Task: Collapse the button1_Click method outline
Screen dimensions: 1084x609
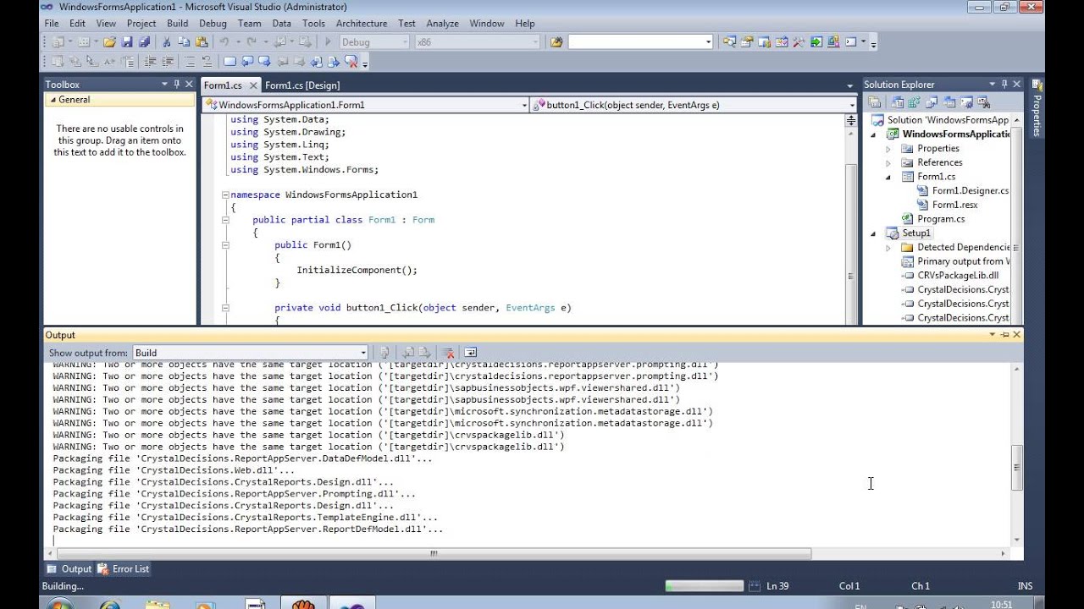Action: (225, 308)
